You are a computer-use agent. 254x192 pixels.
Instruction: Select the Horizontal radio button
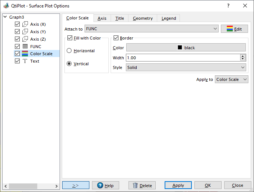pyautogui.click(x=69, y=51)
